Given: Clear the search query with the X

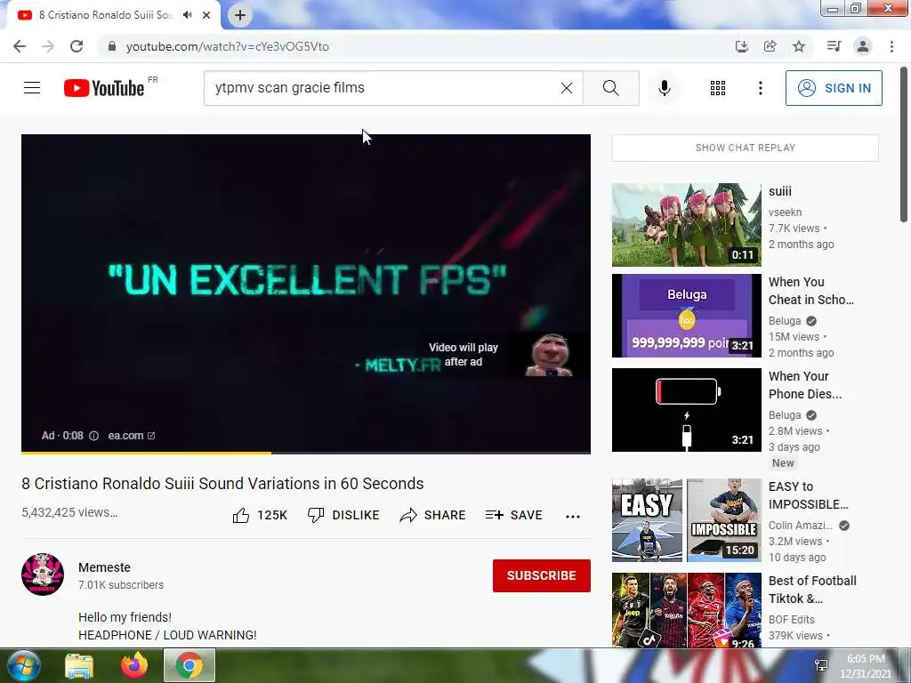Looking at the screenshot, I should pyautogui.click(x=567, y=88).
